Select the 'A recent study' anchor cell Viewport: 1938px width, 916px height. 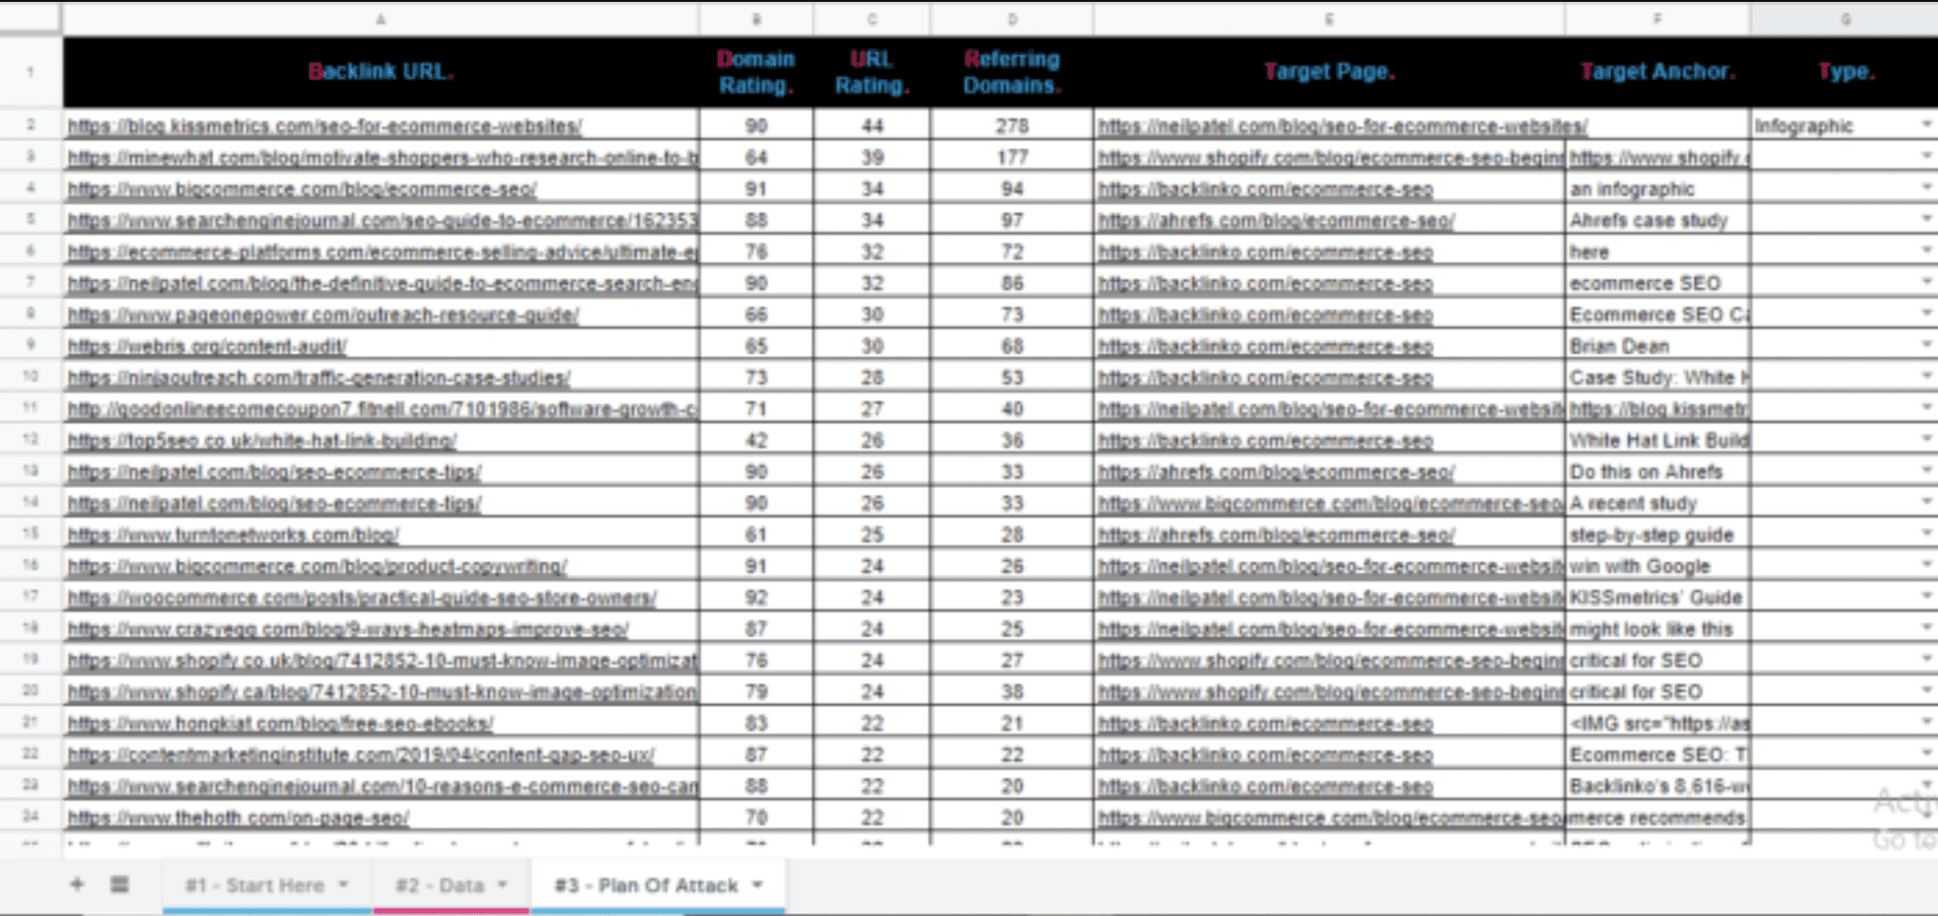1658,503
